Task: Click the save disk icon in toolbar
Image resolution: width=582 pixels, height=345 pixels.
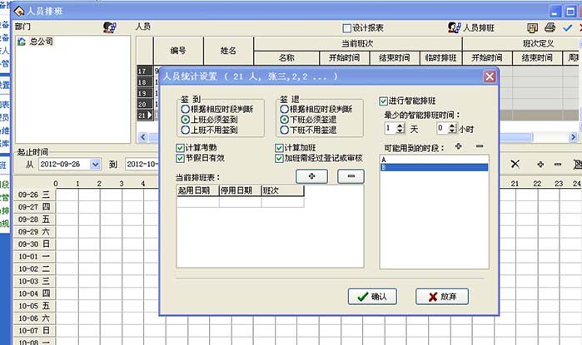Action: (533, 27)
